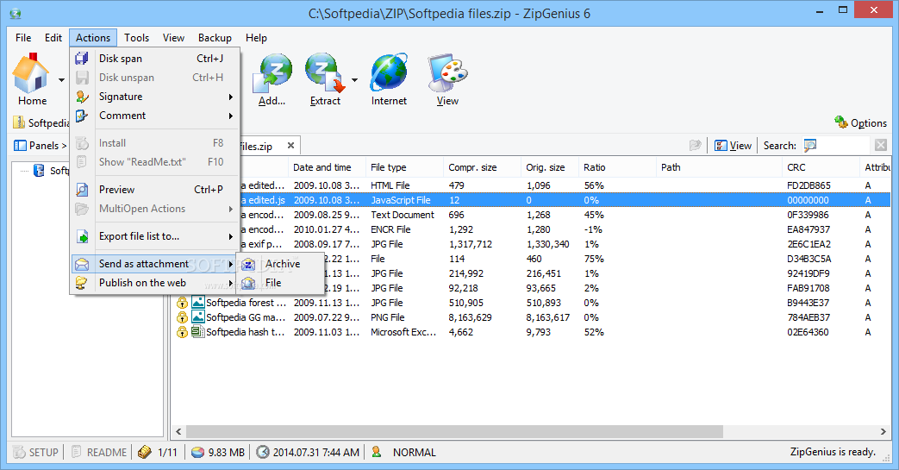899x470 pixels.
Task: Close the files.zip tab
Action: (290, 146)
